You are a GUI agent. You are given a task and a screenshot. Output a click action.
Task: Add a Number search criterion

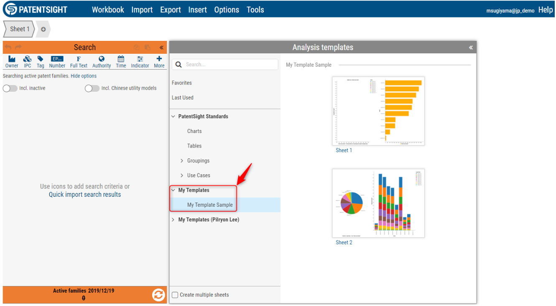[x=57, y=62]
